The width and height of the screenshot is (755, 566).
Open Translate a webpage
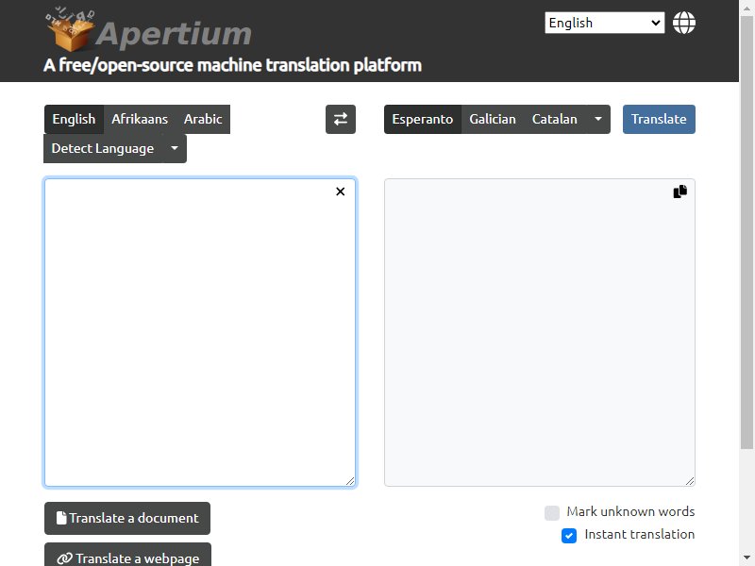pyautogui.click(x=127, y=557)
